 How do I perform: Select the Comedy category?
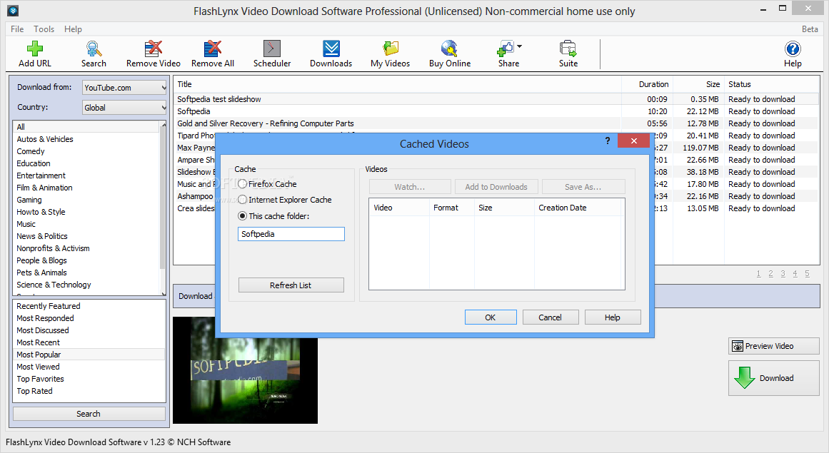86,151
